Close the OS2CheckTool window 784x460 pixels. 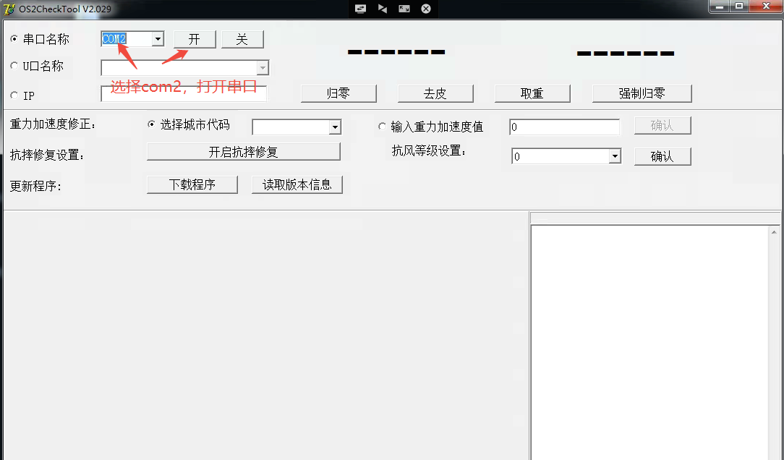[x=766, y=7]
